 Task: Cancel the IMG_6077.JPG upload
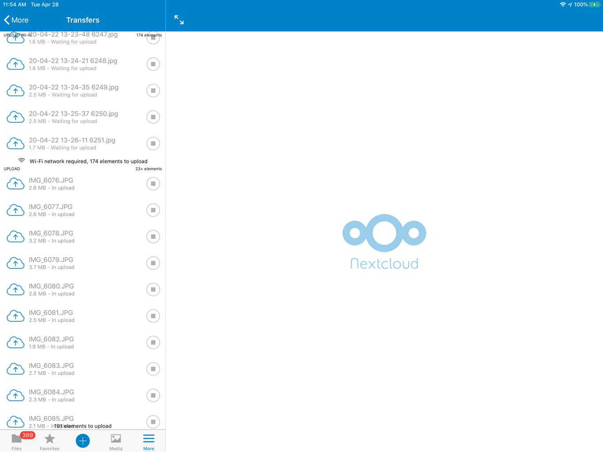153,210
